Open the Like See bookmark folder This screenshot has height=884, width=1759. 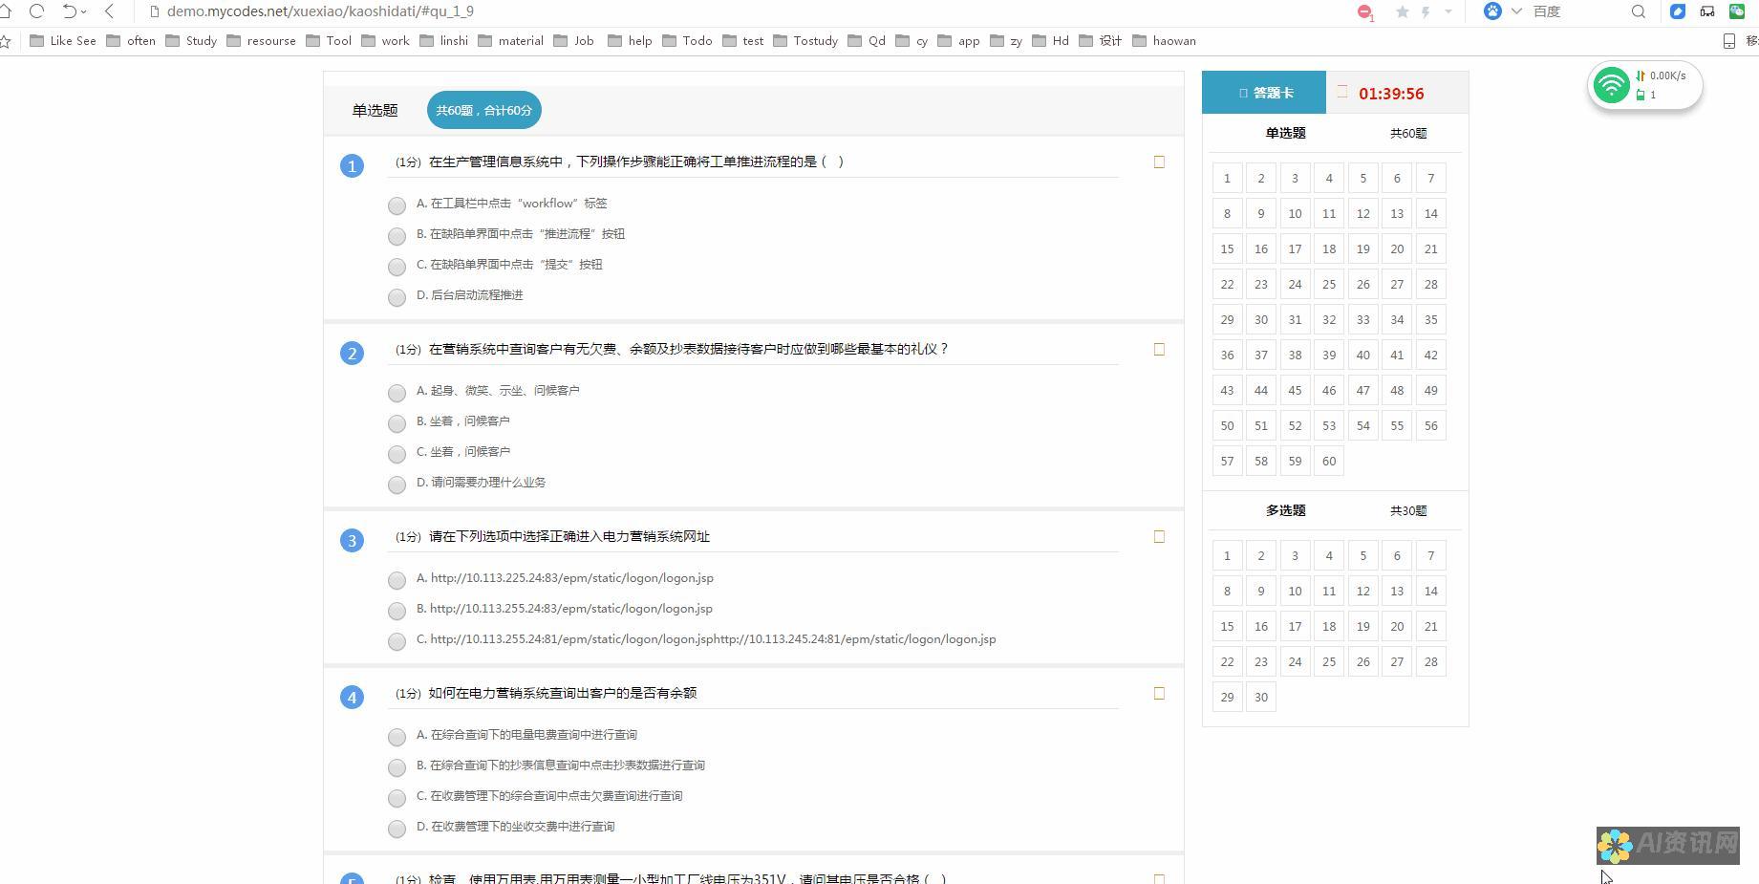(63, 41)
